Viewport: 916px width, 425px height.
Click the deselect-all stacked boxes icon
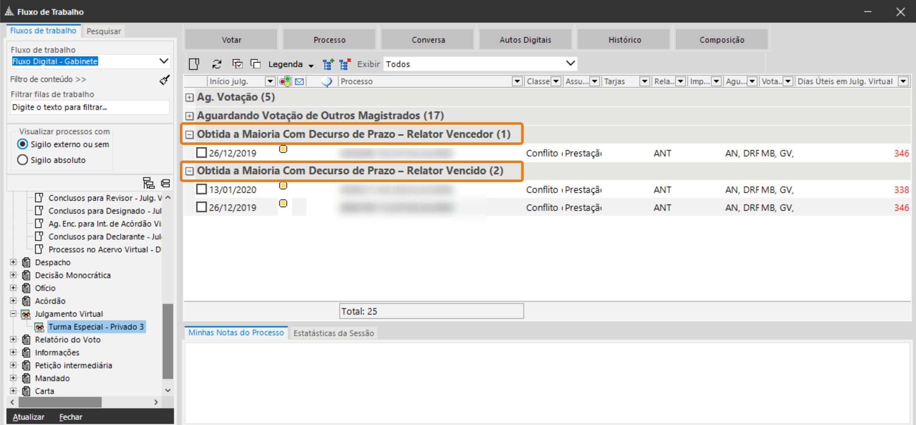(255, 64)
